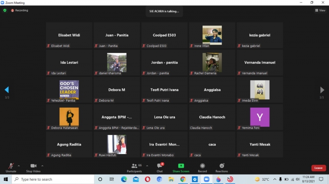Click the green encryption shield icon
This screenshot has height=184, width=329.
point(5,10)
